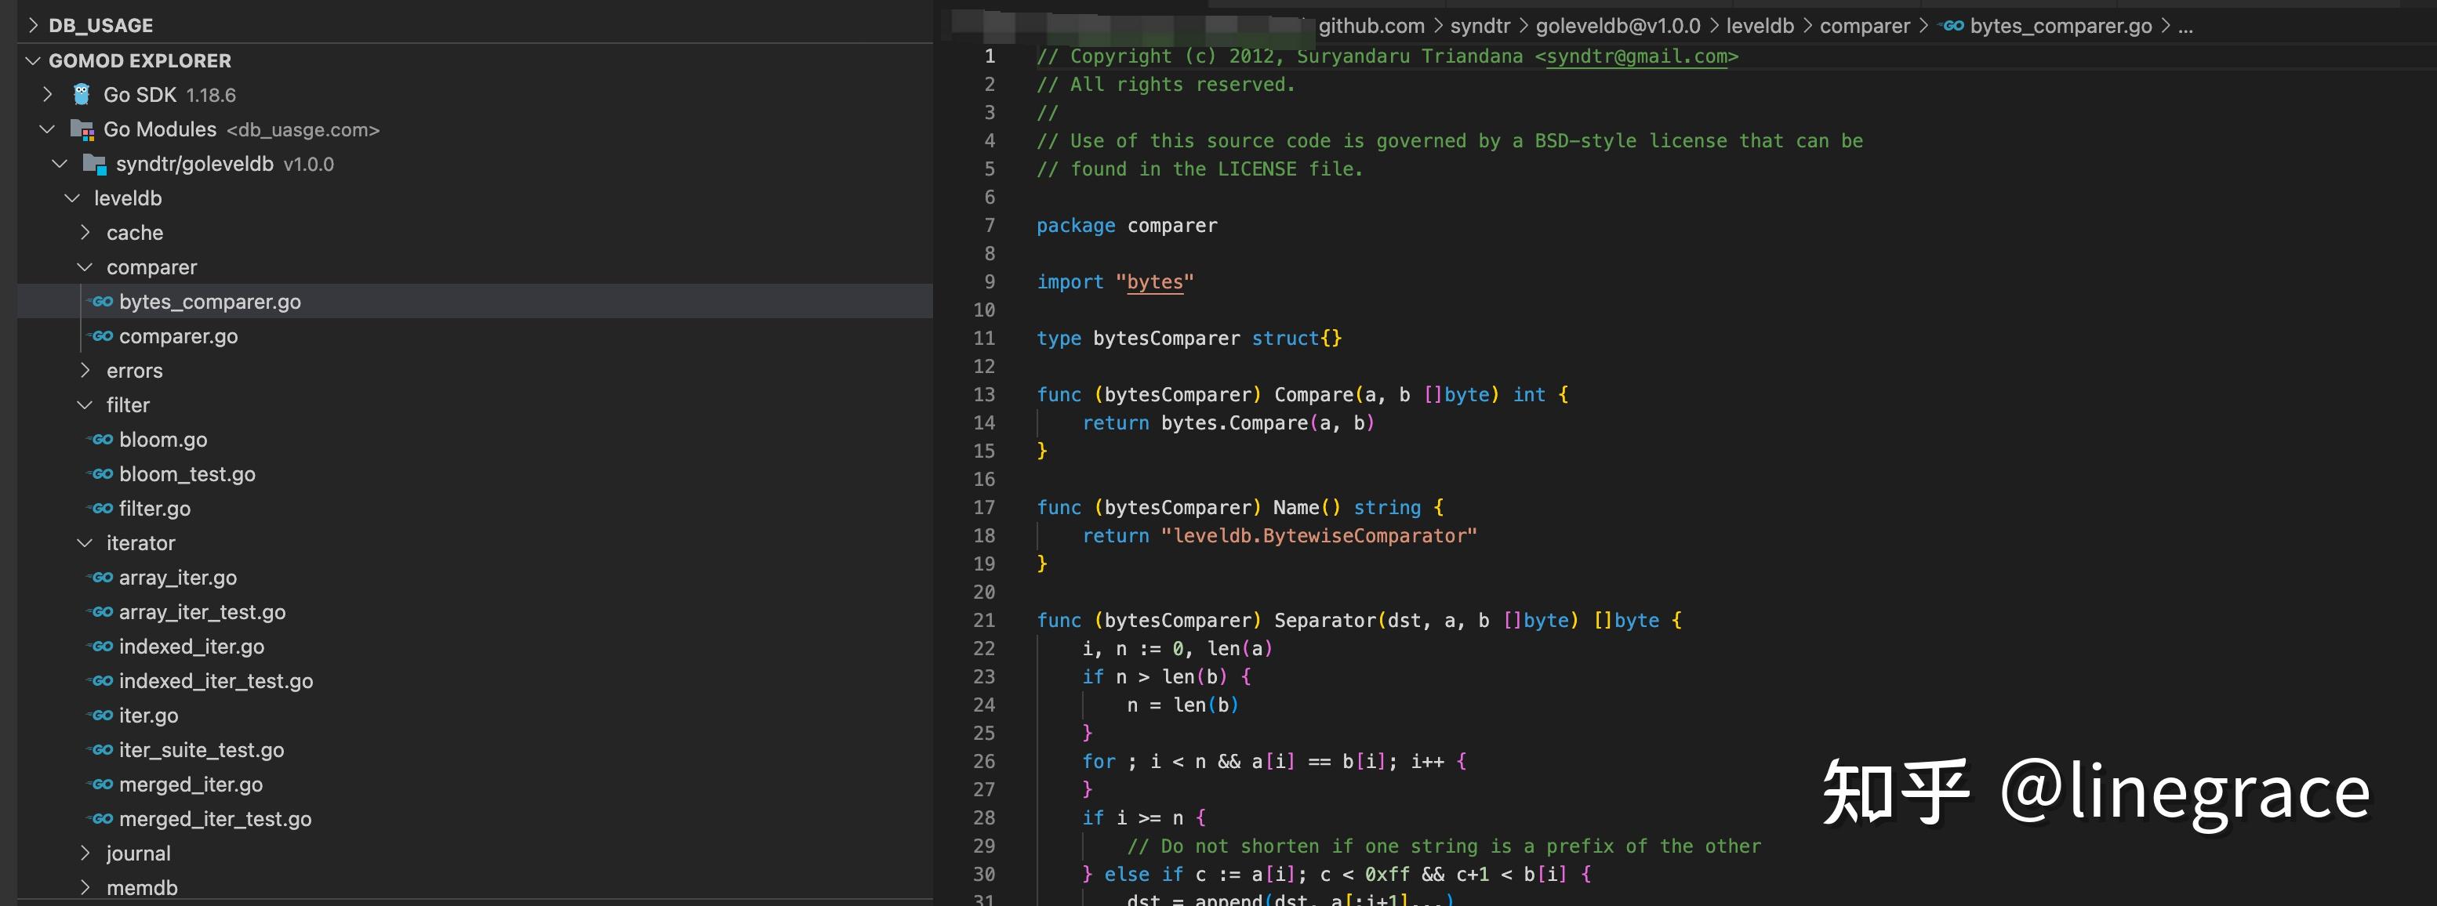Click the Go file icon beside filter.go
The width and height of the screenshot is (2437, 906).
click(101, 508)
